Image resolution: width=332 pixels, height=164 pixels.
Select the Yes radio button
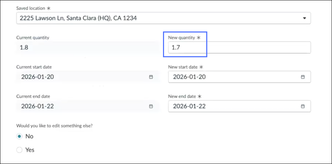[x=19, y=150]
